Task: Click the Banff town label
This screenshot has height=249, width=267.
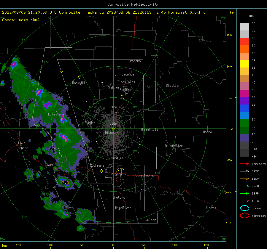Action: [x=49, y=165]
